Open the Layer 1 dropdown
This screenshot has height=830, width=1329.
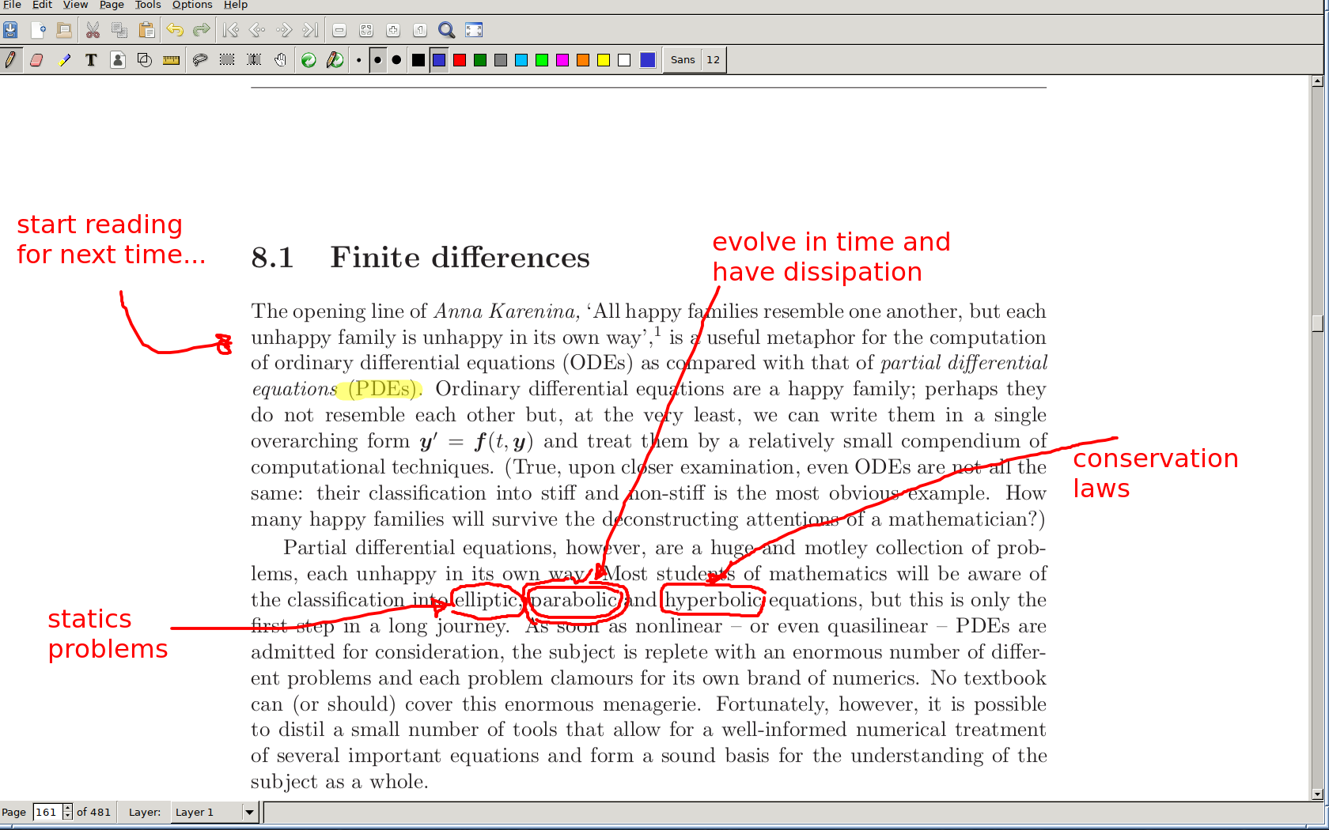[249, 812]
